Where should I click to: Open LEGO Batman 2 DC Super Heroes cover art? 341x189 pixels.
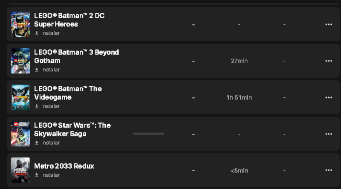tap(20, 24)
